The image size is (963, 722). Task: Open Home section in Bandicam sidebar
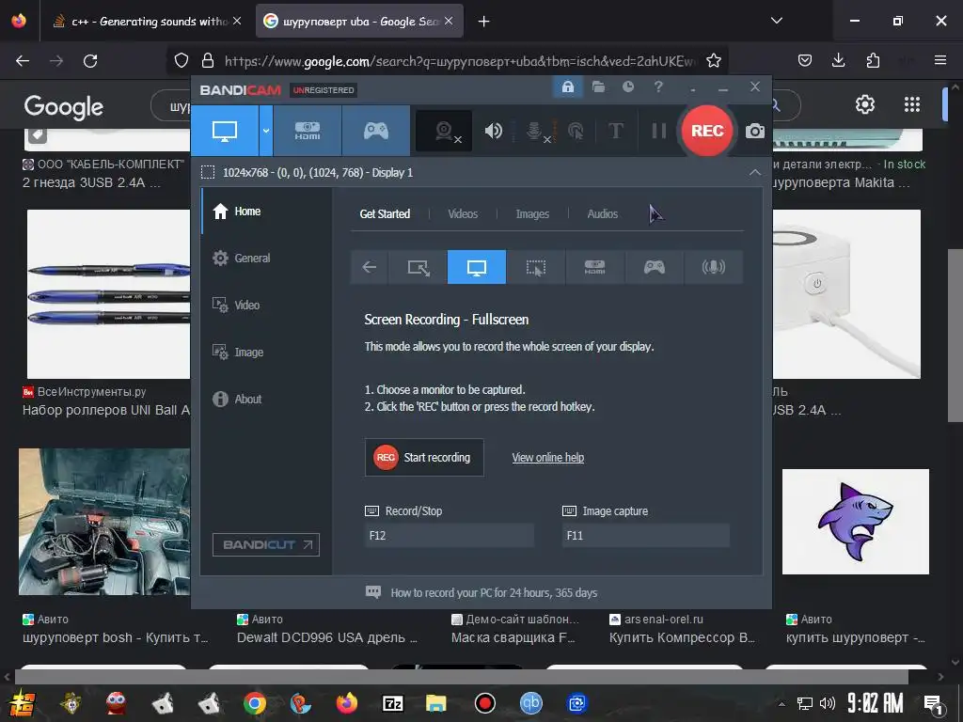(x=267, y=212)
